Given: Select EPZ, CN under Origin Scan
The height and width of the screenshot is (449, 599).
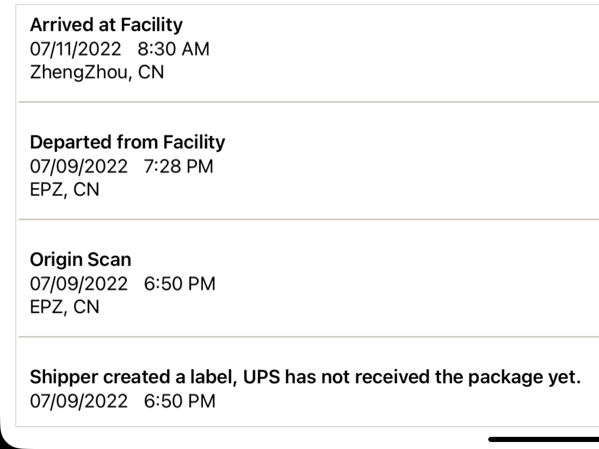Looking at the screenshot, I should [65, 307].
